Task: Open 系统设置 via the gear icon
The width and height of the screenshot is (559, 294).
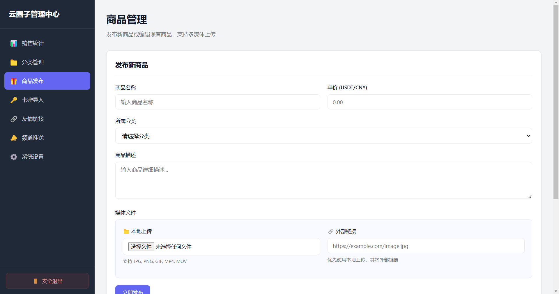Action: pyautogui.click(x=14, y=157)
